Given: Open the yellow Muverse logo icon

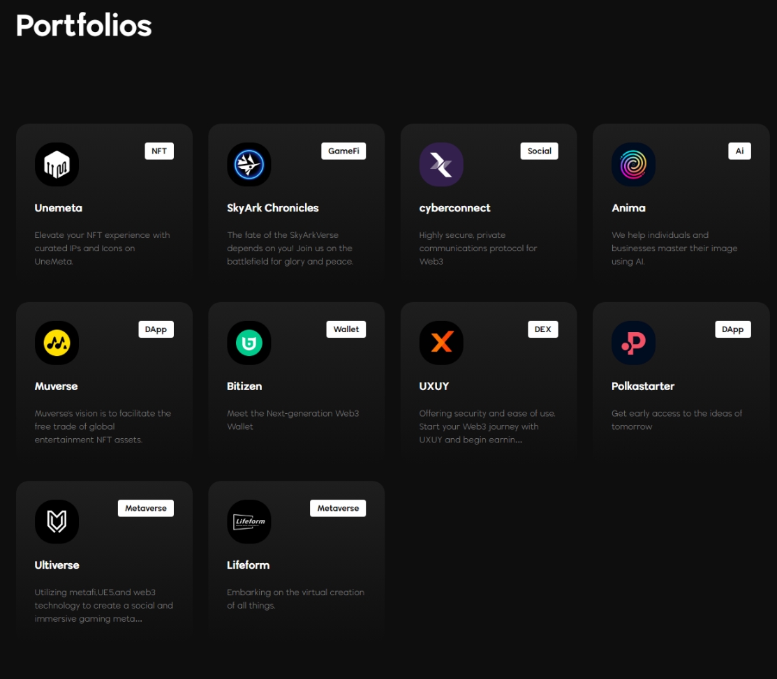Looking at the screenshot, I should [x=57, y=343].
